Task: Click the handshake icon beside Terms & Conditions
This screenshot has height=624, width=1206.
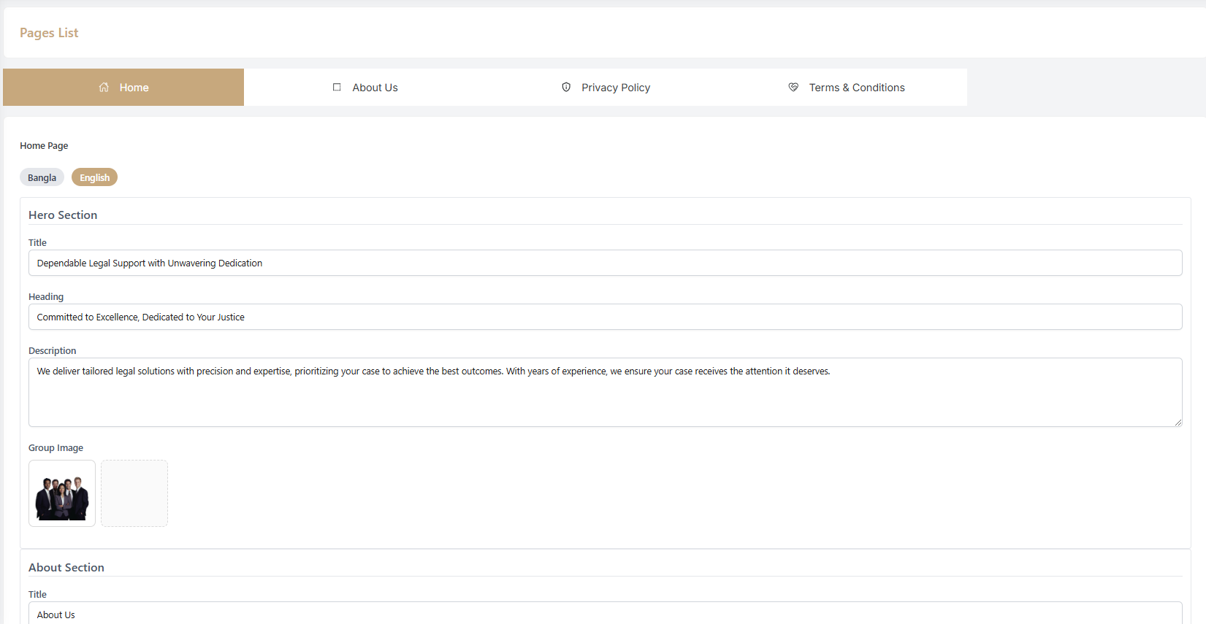Action: tap(793, 88)
